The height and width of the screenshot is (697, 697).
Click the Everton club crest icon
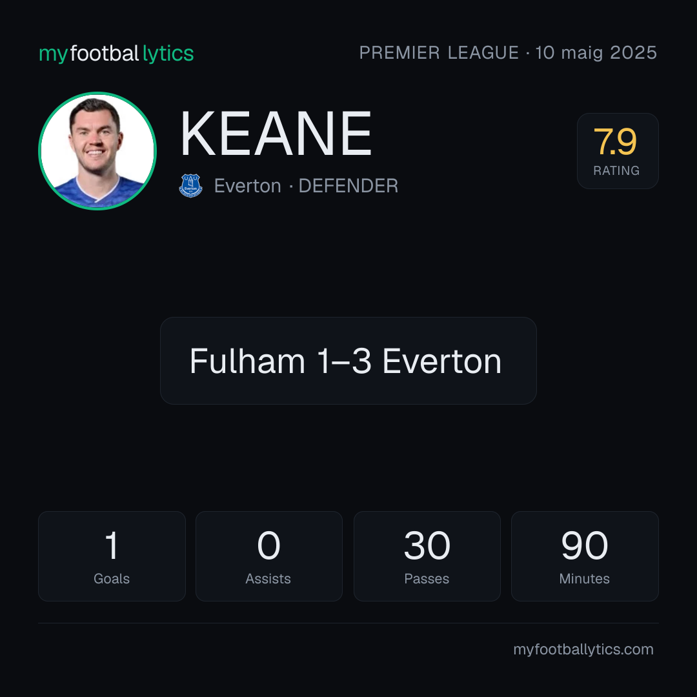tap(190, 185)
